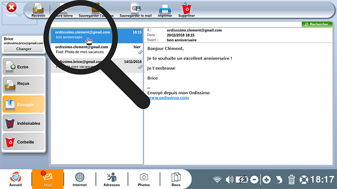The width and height of the screenshot is (337, 189).
Task: Open the Internet app in taskbar
Action: point(79,179)
